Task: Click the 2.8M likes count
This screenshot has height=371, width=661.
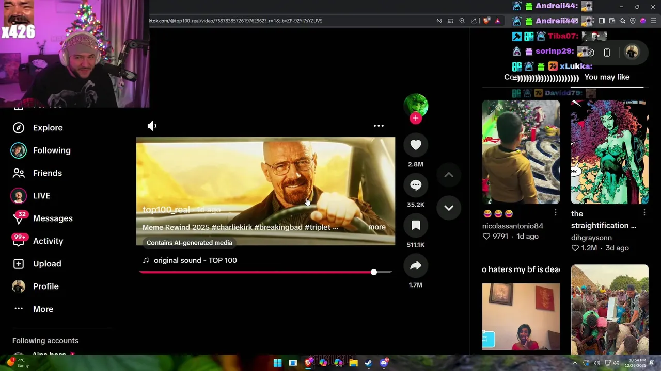Action: coord(416,164)
